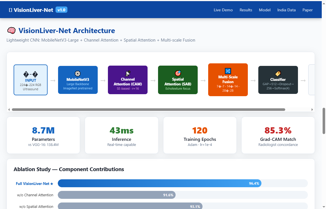Screen dimensions: 326x209
Task: Click the 'w/o Spatial Attention' label
Action: click(x=36, y=206)
